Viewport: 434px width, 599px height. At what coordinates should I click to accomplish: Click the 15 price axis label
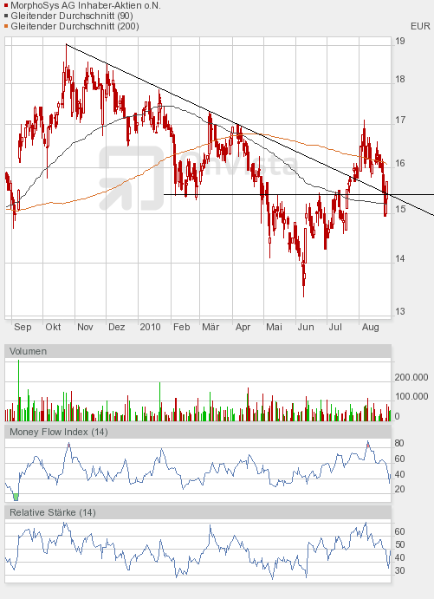click(400, 209)
